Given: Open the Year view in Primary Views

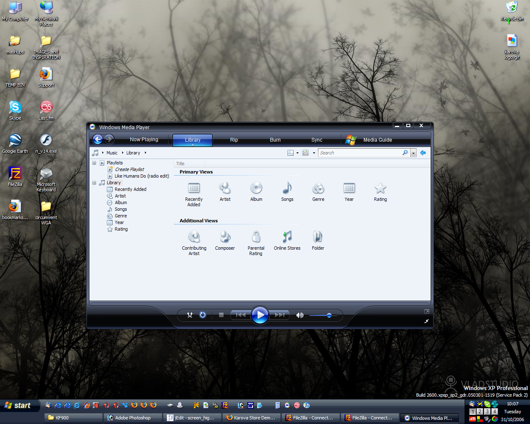Looking at the screenshot, I should click(x=349, y=192).
